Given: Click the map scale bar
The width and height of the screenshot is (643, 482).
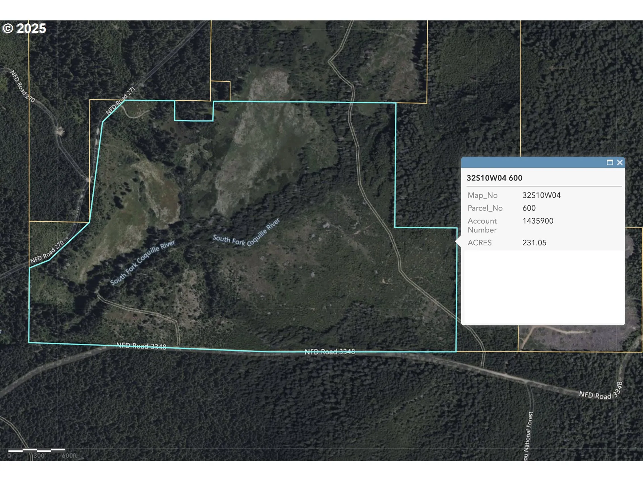Looking at the screenshot, I should [37, 450].
